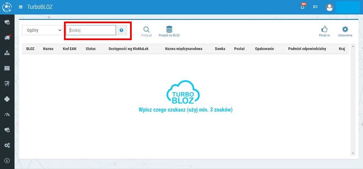Open notifications bell with 291 badge
Image resolution: width=363 pixels, height=169 pixels.
point(302,6)
